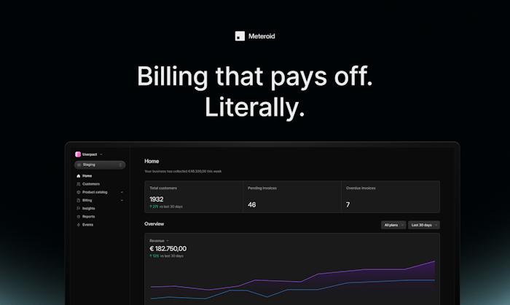Expand the Product catalog chevron
Screen dimensions: 510x305
(x=122, y=192)
